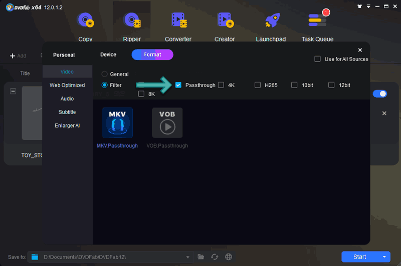Viewport: 401px width, 266px height.
Task: Enable the 8K filter checkbox
Action: pos(141,94)
